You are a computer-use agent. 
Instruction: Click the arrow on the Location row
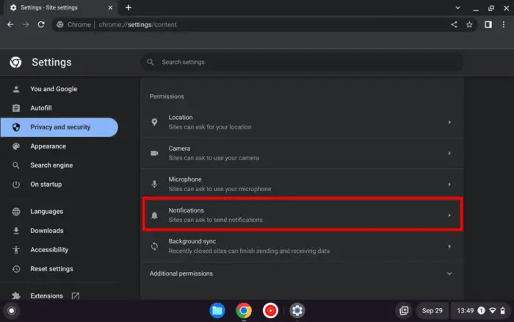[449, 122]
